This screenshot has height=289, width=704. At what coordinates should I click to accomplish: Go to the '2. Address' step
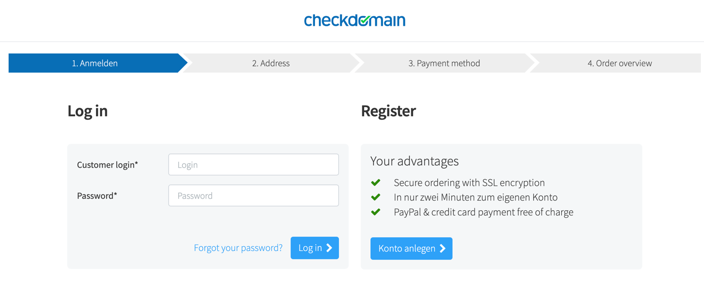click(271, 63)
